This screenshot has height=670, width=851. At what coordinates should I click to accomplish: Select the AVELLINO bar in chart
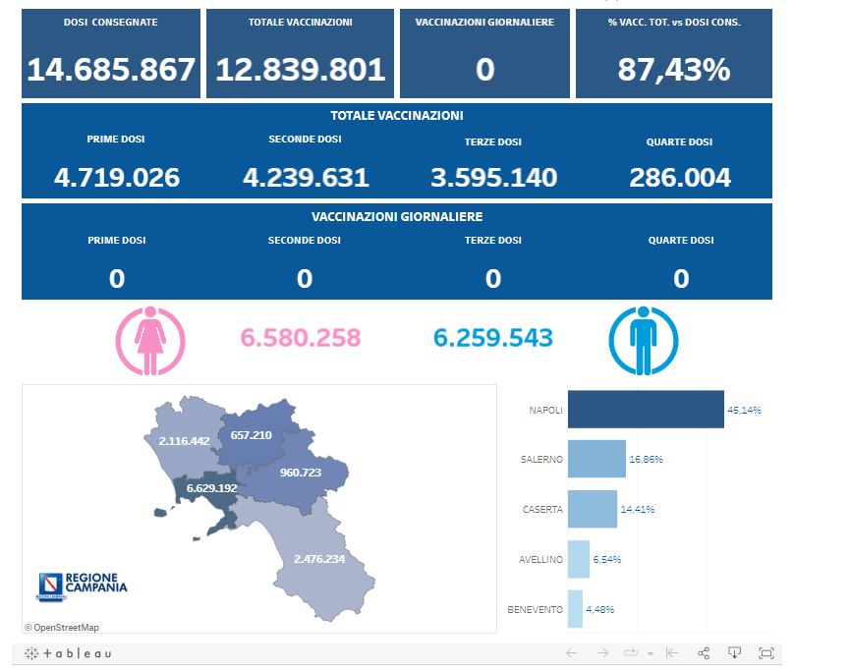579,559
